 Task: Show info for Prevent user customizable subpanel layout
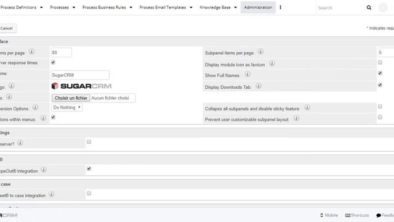(297, 118)
